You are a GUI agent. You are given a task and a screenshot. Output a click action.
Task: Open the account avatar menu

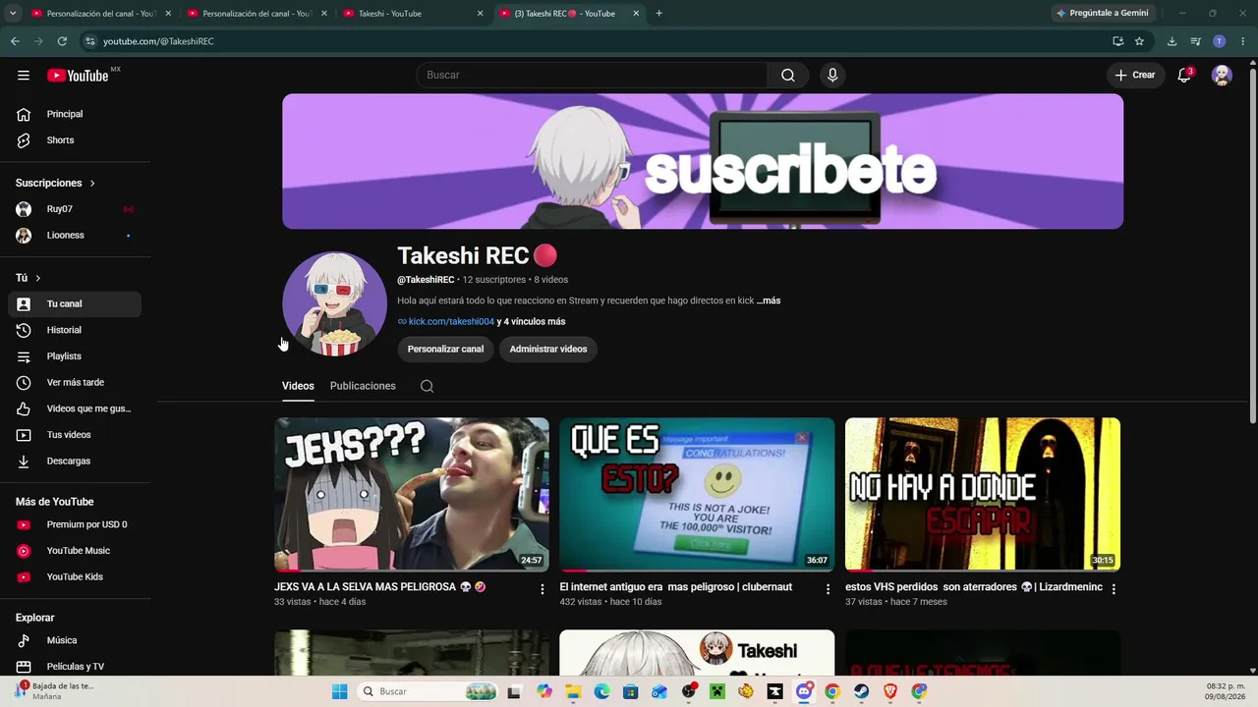[x=1222, y=75]
